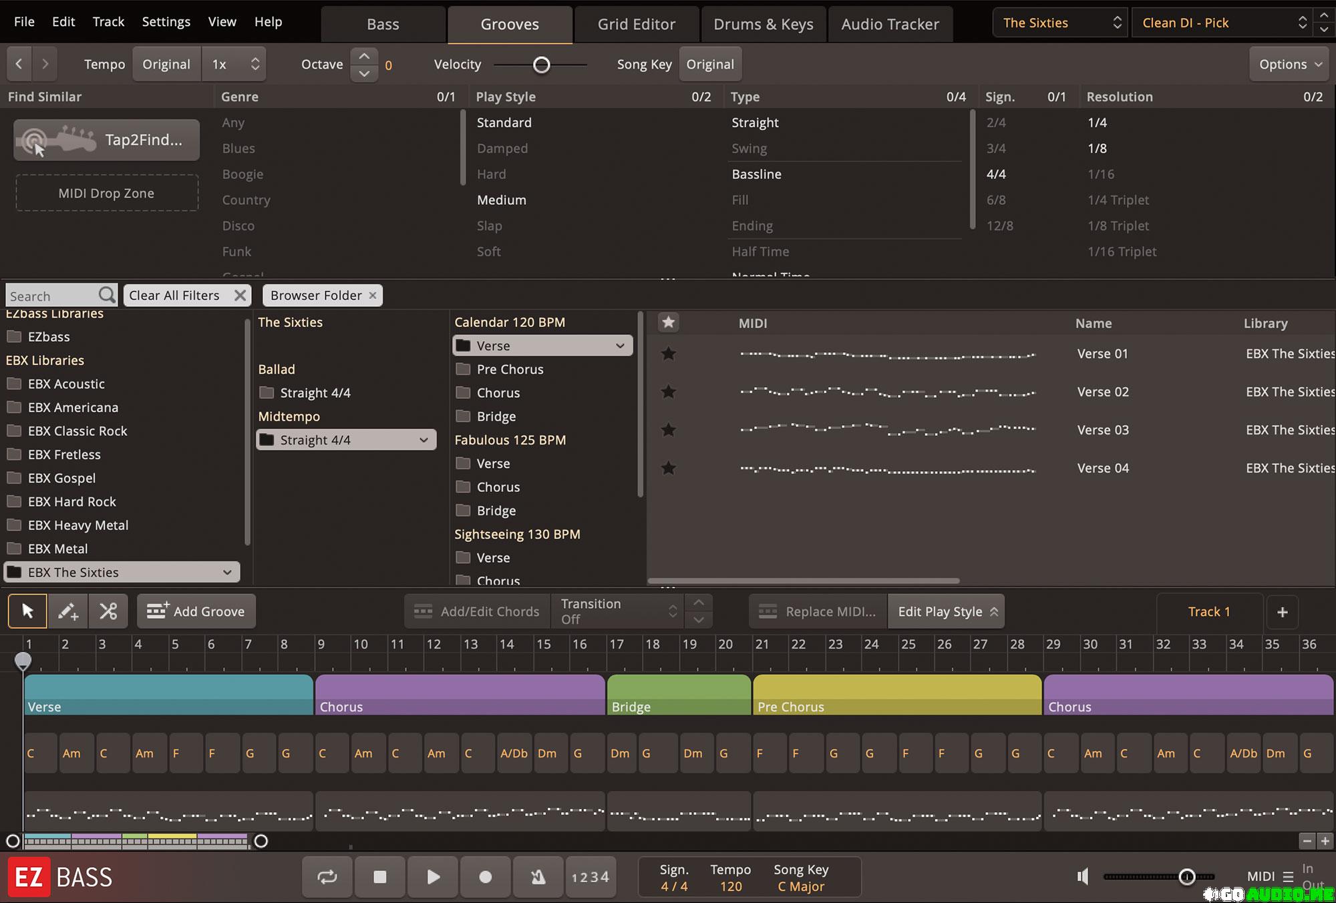Open Tap2Find groove finder

pyautogui.click(x=106, y=139)
